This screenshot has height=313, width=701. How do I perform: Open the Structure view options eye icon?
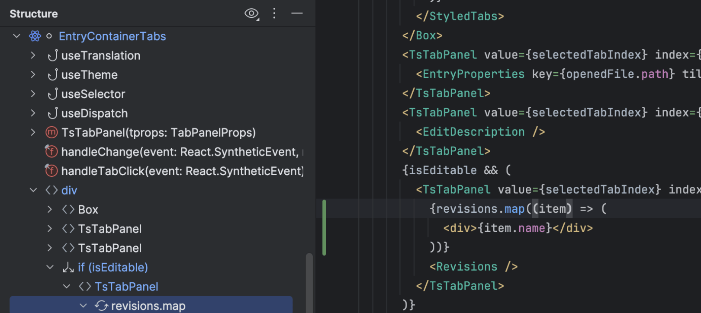[251, 14]
